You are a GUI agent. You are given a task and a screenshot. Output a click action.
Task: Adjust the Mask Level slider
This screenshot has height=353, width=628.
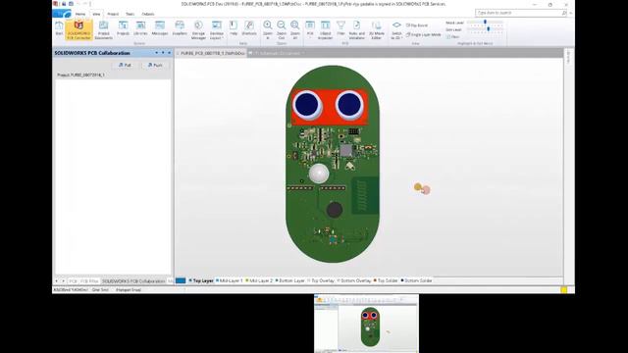pyautogui.click(x=485, y=23)
